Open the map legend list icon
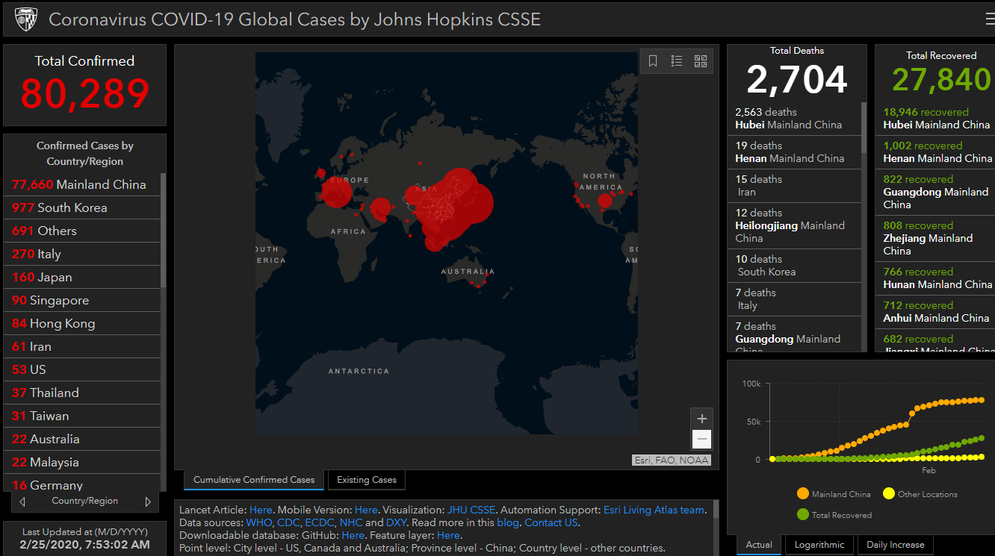995x556 pixels. (677, 61)
